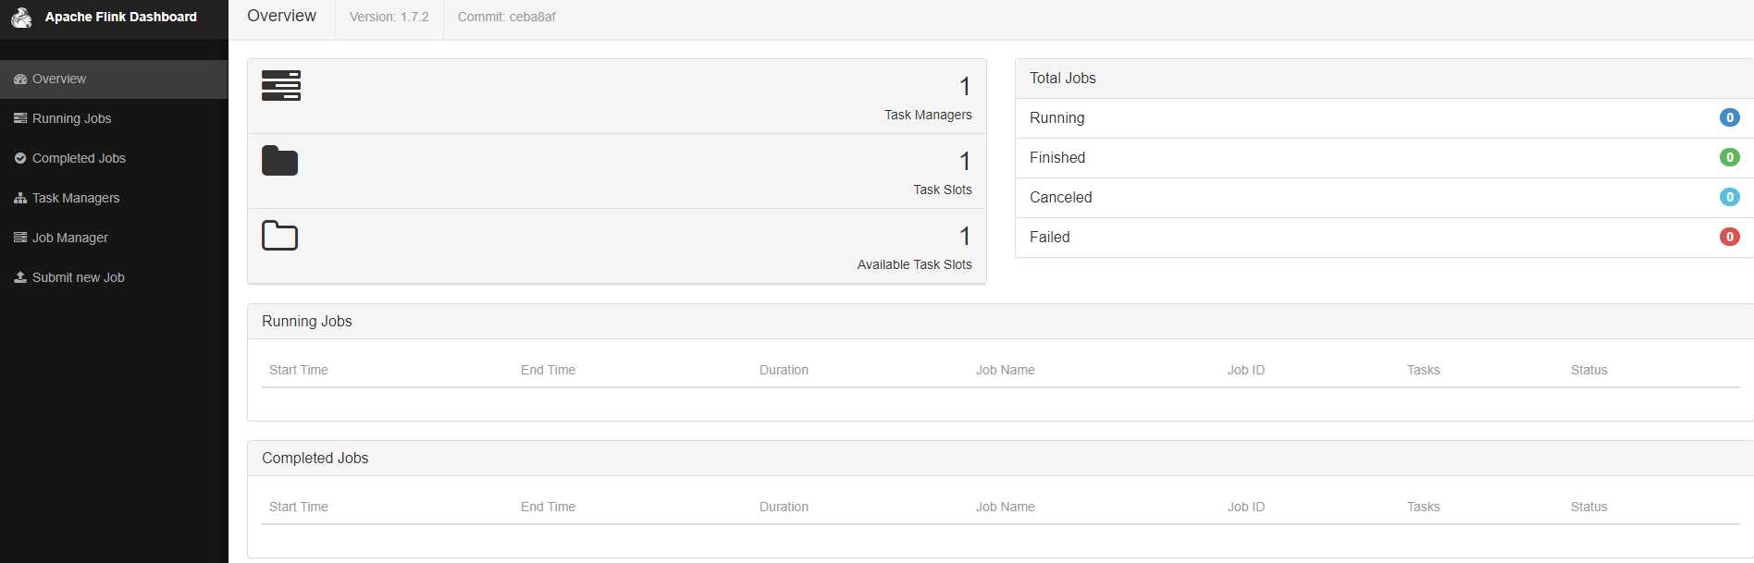Click the Overview dashboard icon in sidebar
This screenshot has height=563, width=1754.
pyautogui.click(x=20, y=80)
